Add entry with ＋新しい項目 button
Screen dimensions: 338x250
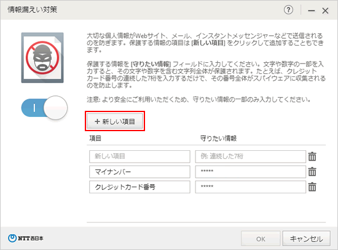[x=115, y=121]
